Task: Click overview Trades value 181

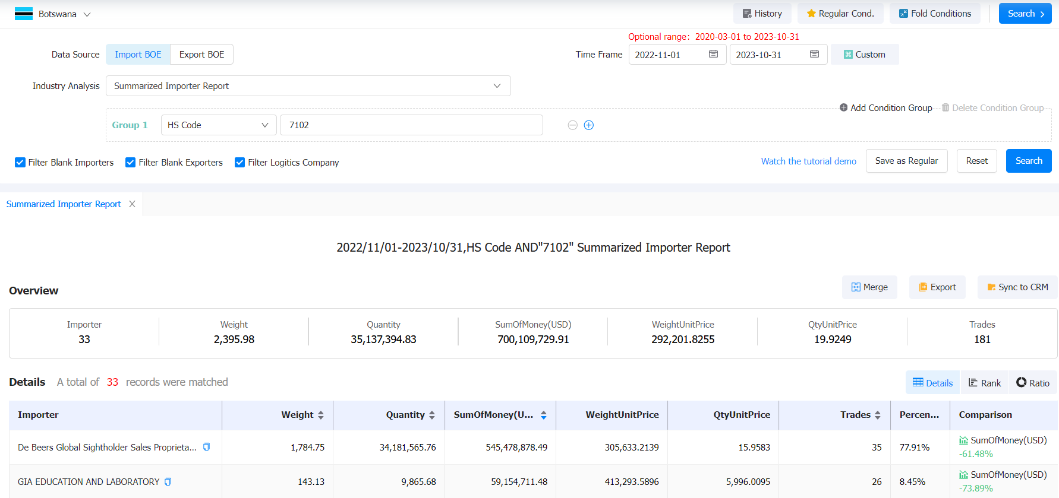Action: click(x=982, y=340)
